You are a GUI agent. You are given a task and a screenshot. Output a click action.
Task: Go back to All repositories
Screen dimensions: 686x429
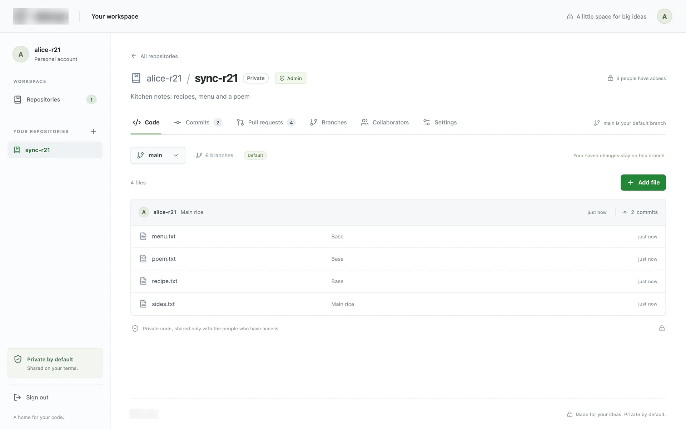click(154, 56)
